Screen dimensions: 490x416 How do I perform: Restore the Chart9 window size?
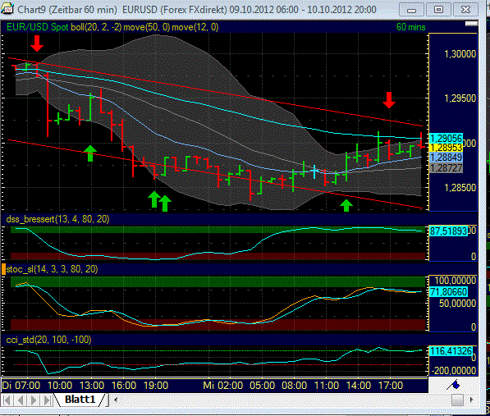click(438, 10)
